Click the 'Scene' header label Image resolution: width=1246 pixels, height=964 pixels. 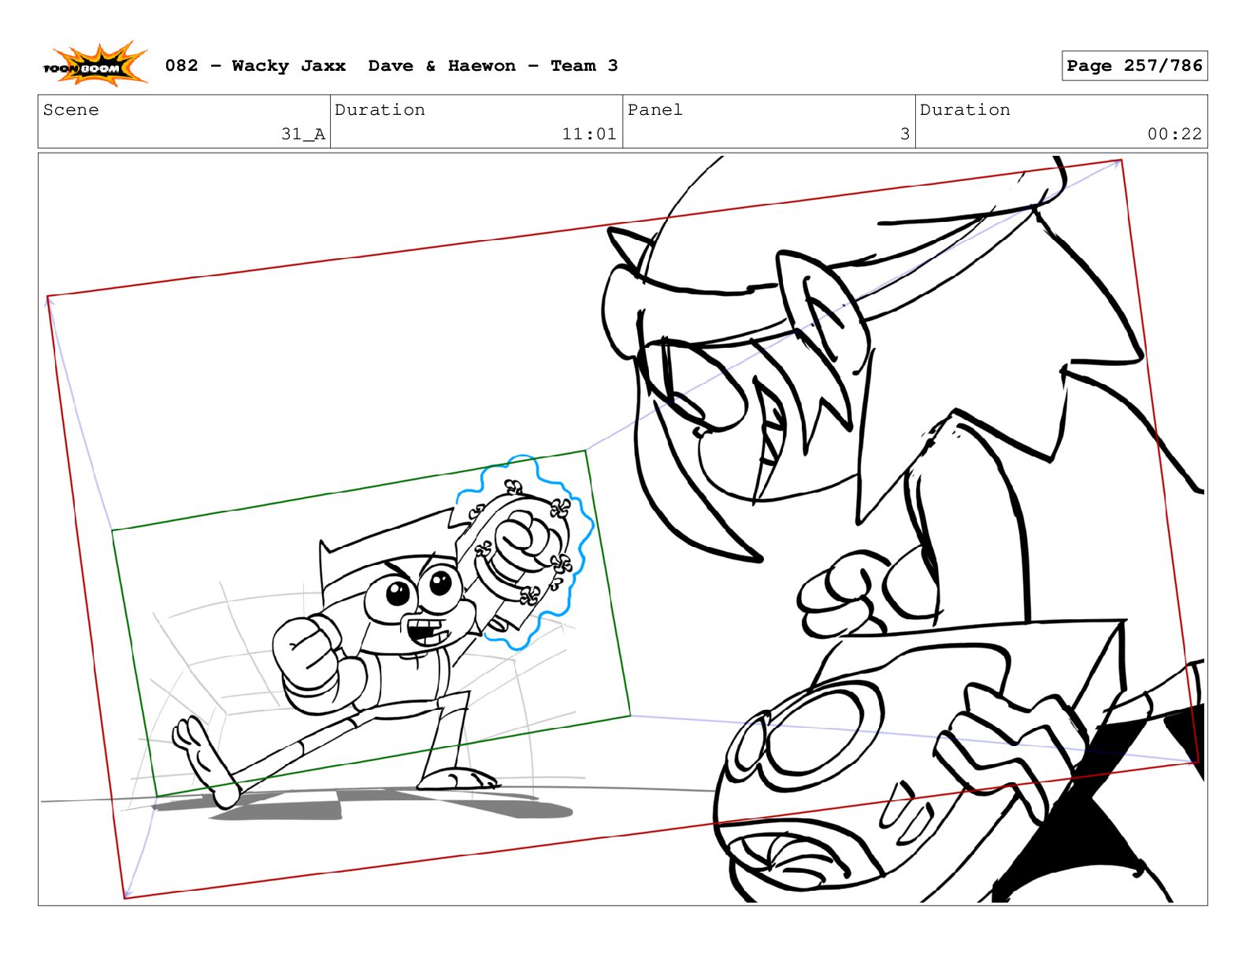point(71,110)
